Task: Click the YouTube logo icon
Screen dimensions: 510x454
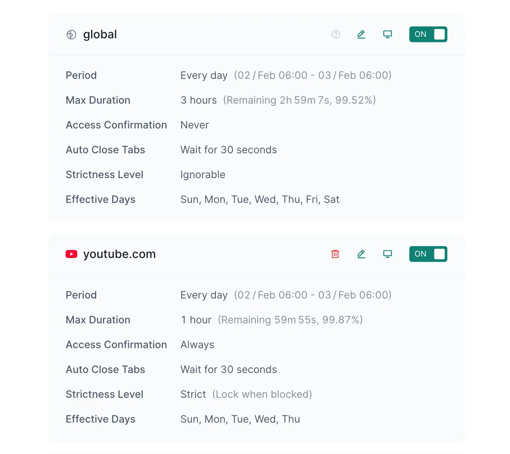Action: pos(71,254)
